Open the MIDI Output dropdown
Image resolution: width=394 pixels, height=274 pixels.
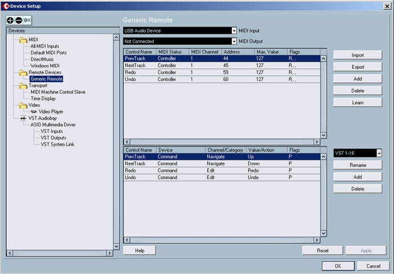pos(234,41)
